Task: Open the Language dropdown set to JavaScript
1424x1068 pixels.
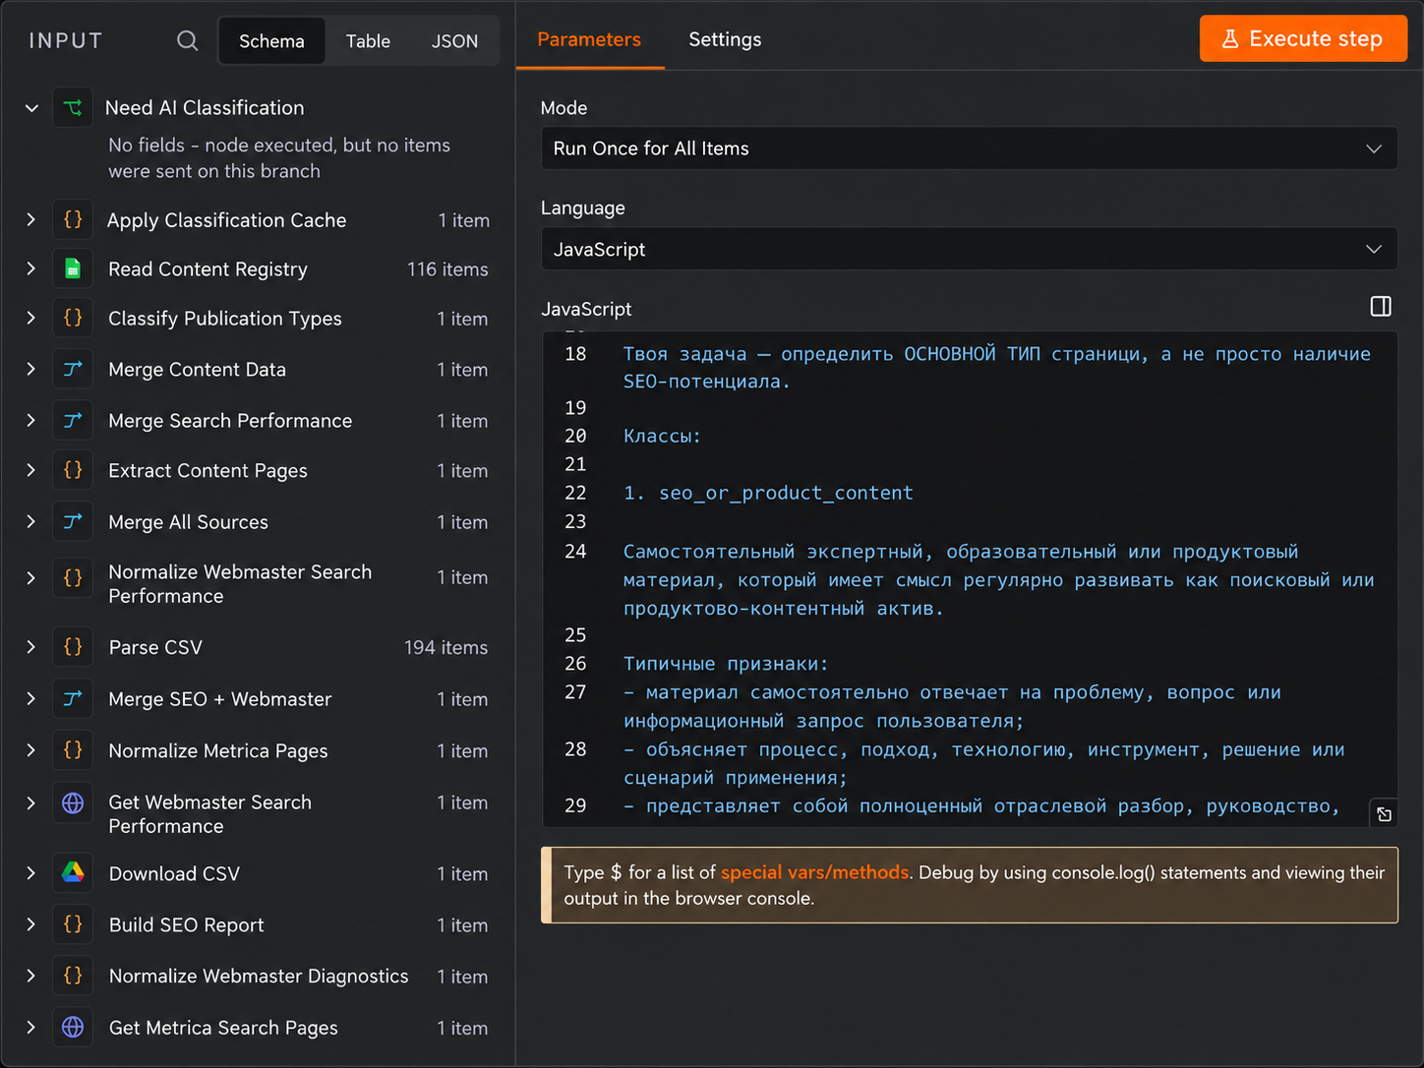Action: click(969, 249)
